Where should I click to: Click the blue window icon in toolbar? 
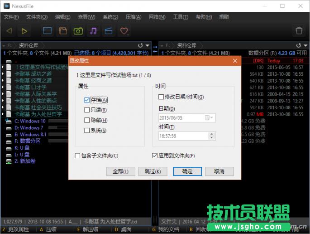click(48, 31)
